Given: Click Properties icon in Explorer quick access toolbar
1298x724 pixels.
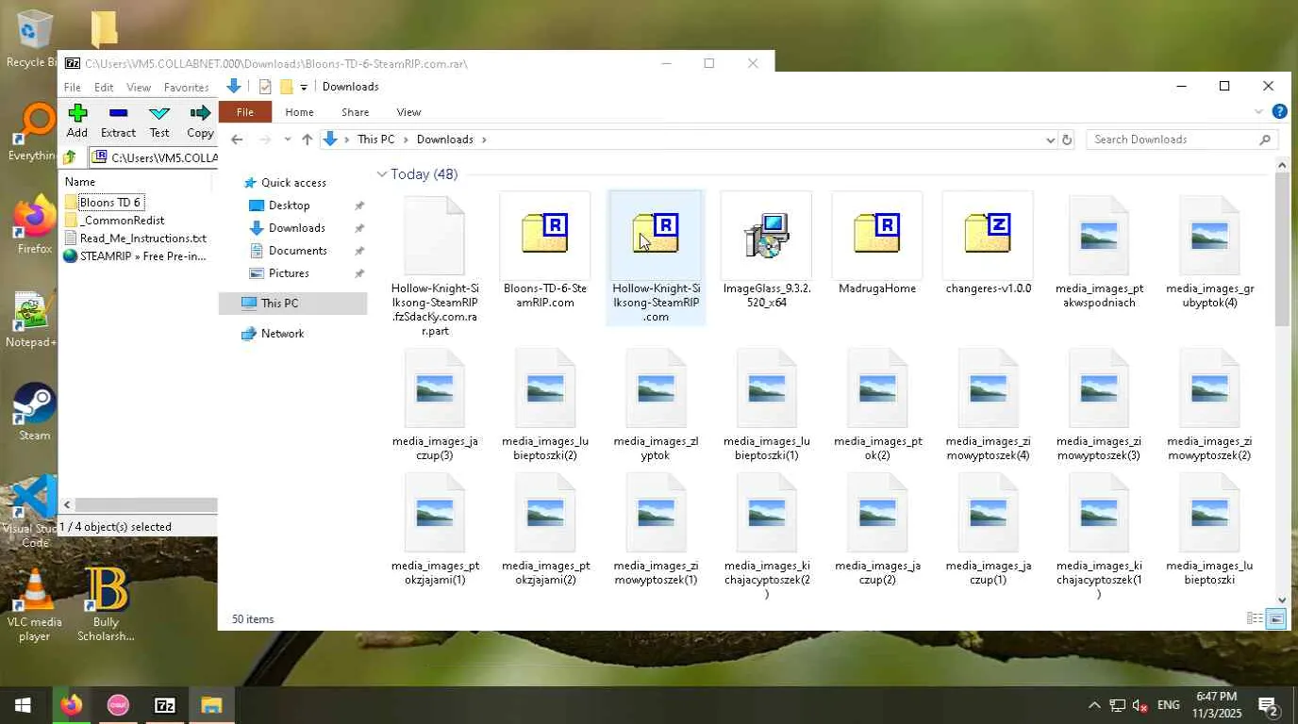Looking at the screenshot, I should tap(265, 87).
